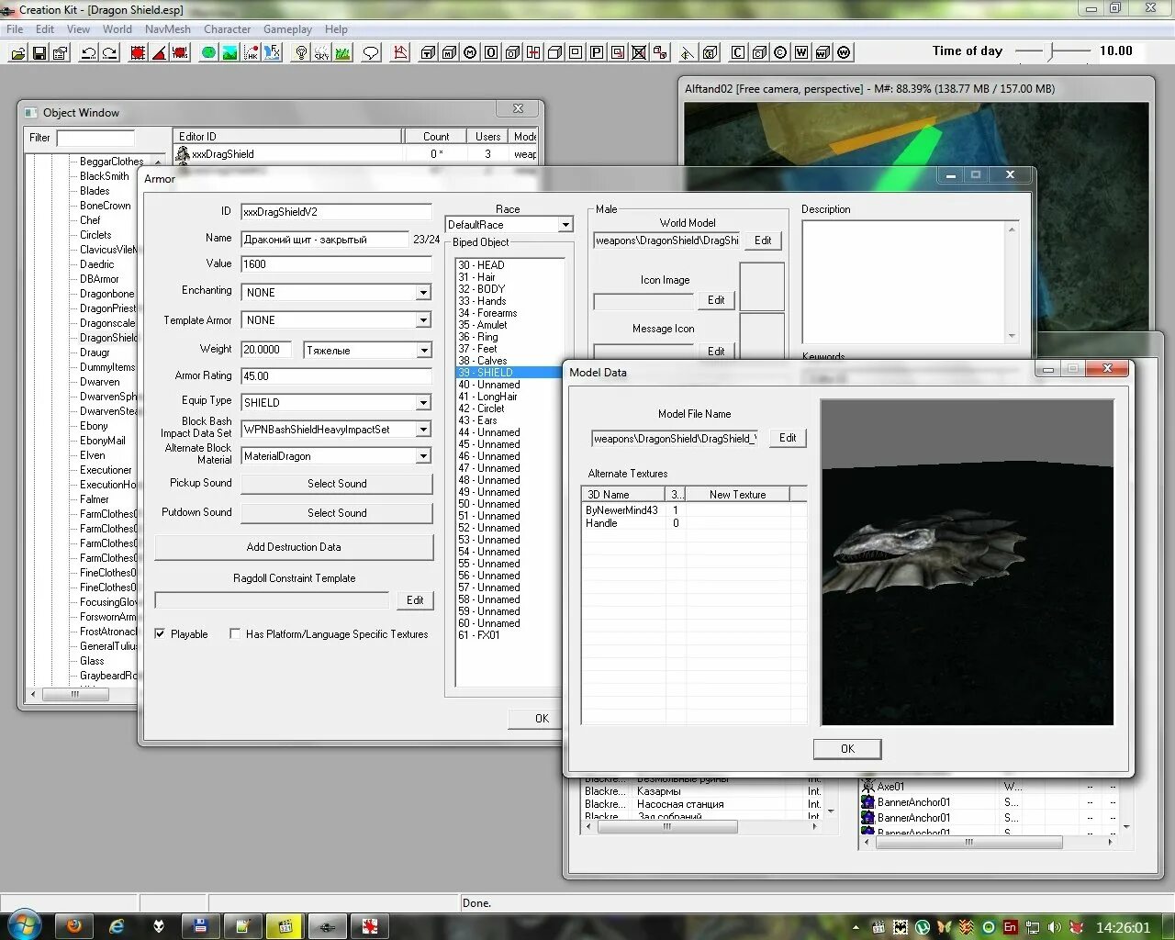The width and height of the screenshot is (1175, 940).
Task: Toggle the lightbulb lighting icon
Action: (x=300, y=53)
